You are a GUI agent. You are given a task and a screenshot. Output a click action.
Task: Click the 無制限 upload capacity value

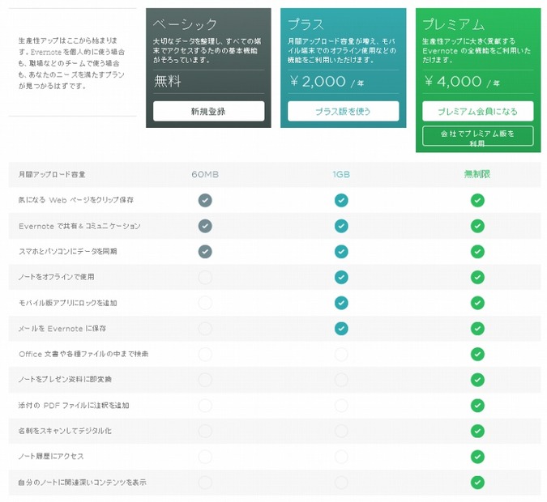[477, 174]
